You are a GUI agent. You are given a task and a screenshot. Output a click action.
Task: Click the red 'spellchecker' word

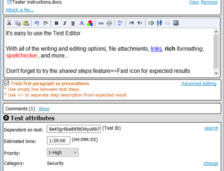point(22,56)
